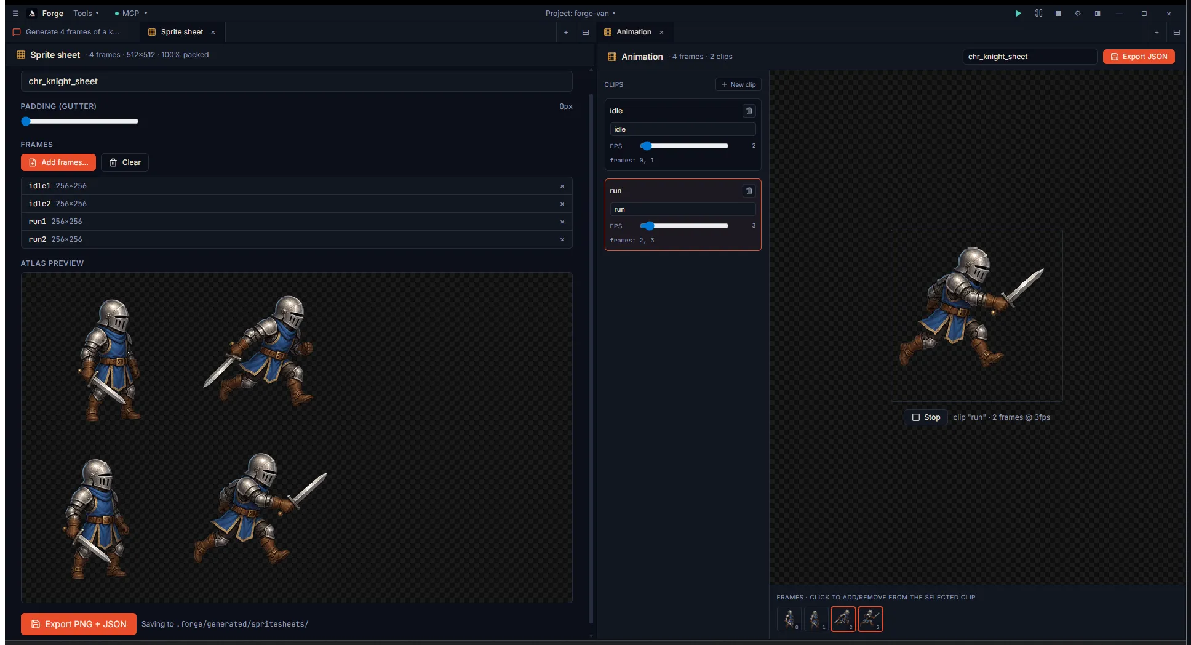Select the idle clip card
1191x645 pixels.
pos(683,135)
